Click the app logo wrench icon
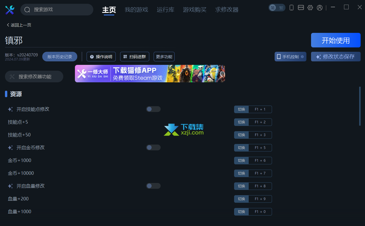The width and height of the screenshot is (365, 226). coord(10,10)
